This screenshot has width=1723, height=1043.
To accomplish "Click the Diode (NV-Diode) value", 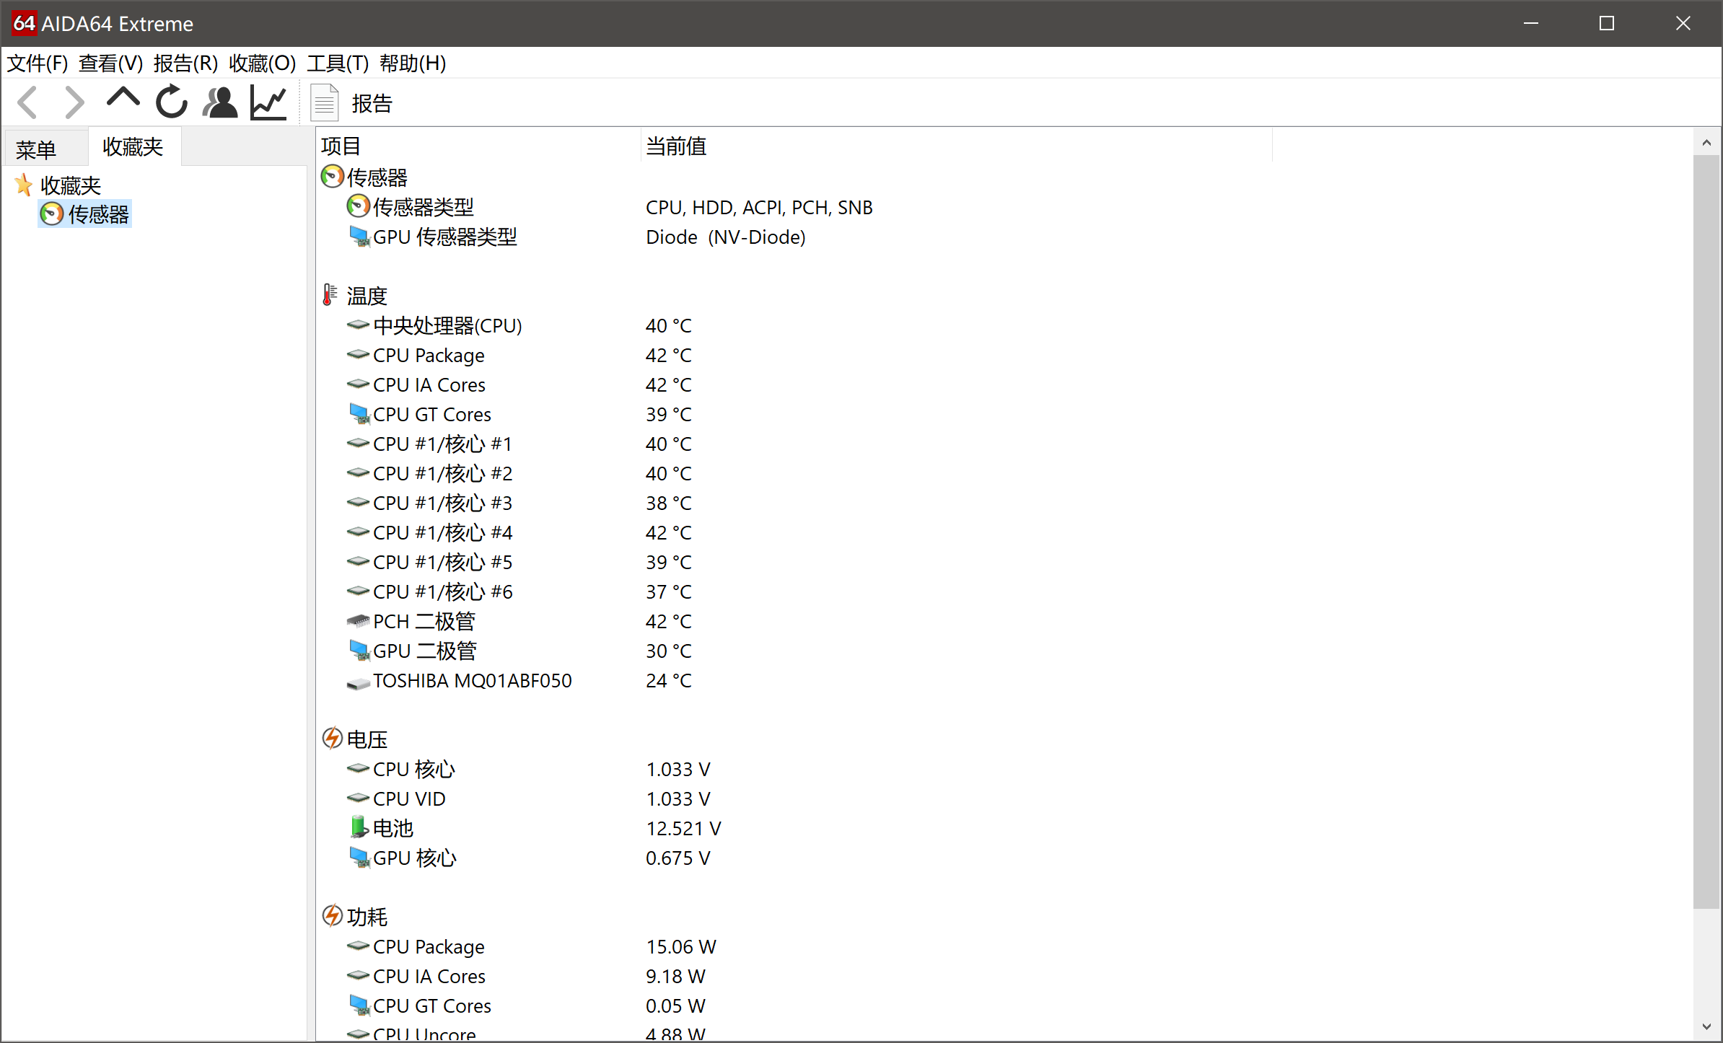I will click(725, 237).
